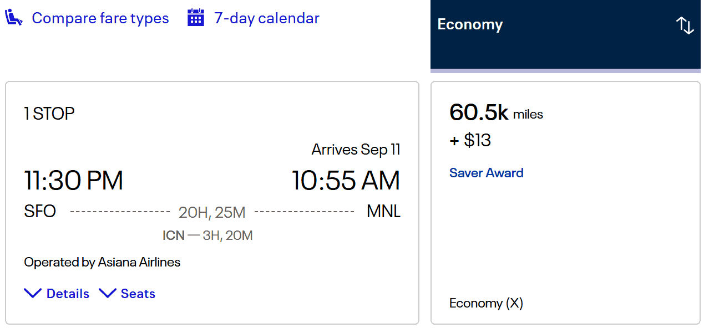Click the chevron next to Seats

[108, 293]
